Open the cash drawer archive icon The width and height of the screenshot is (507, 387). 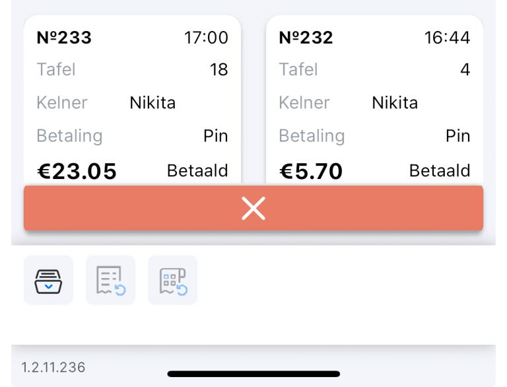tap(48, 280)
